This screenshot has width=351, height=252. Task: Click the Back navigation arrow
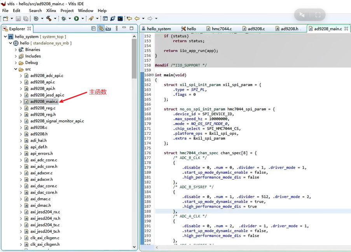[137, 18]
